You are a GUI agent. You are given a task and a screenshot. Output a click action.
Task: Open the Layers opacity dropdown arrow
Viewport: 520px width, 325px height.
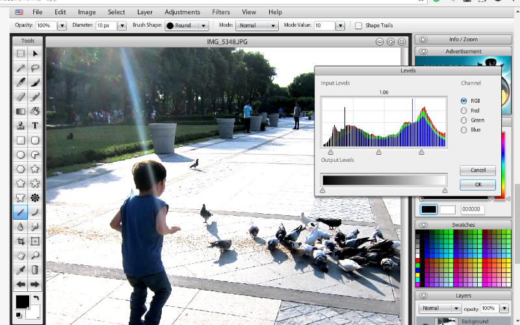504,308
